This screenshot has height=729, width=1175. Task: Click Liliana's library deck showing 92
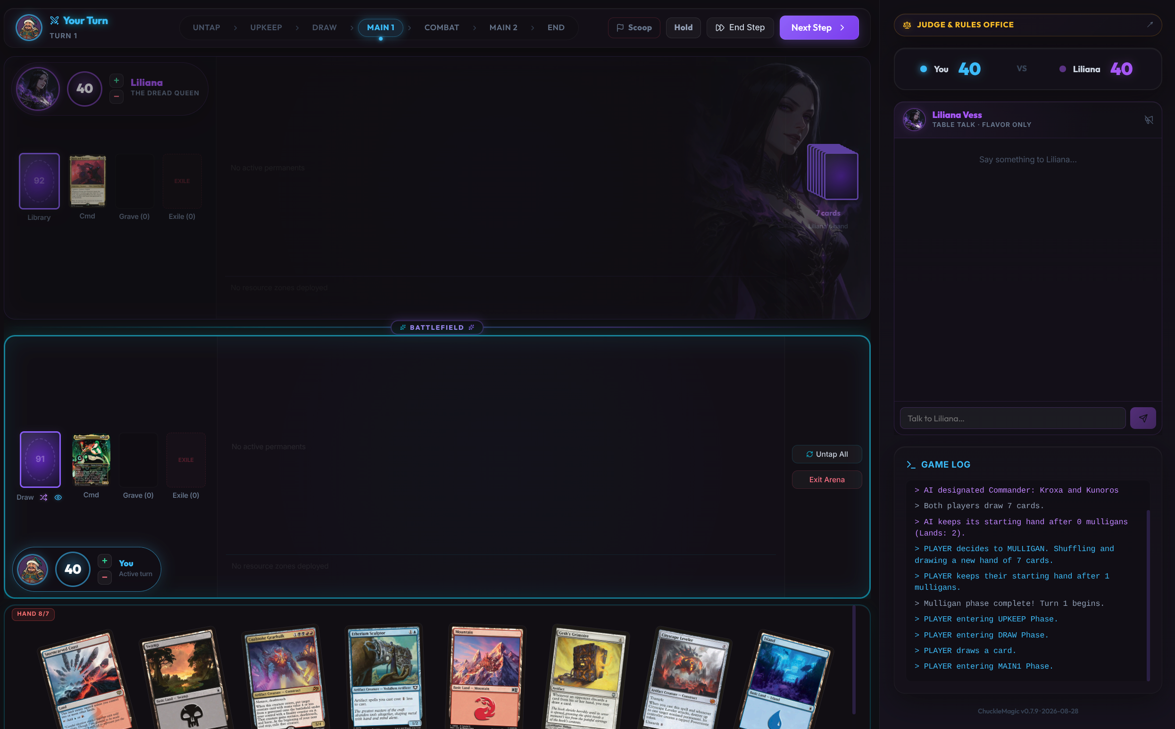(39, 181)
